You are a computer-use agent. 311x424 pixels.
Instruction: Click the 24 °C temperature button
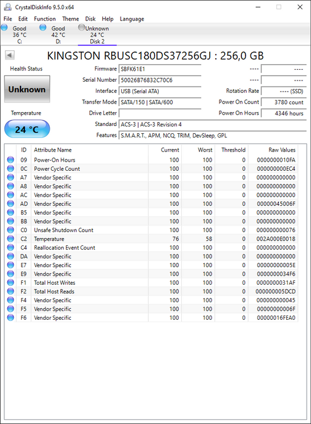tap(27, 129)
